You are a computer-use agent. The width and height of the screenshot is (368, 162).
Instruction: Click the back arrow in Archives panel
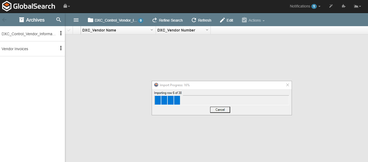coord(5,20)
